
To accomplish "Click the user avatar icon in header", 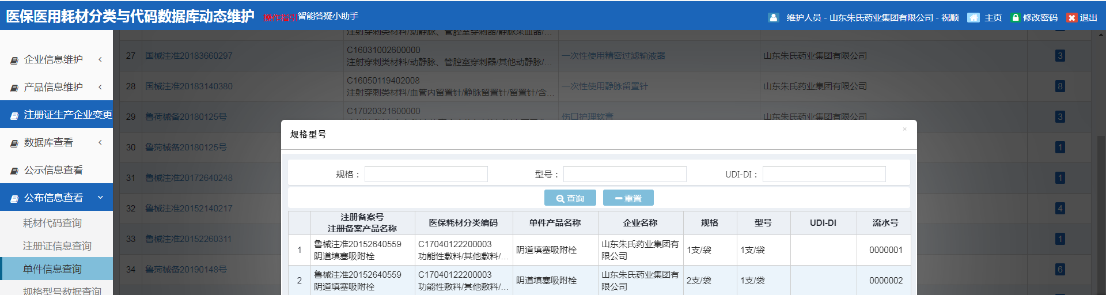I will click(774, 18).
